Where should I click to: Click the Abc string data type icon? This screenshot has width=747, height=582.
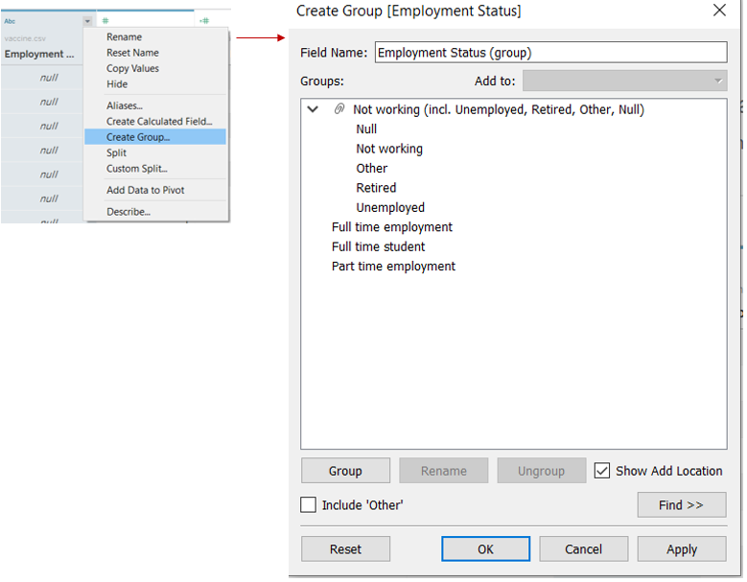pyautogui.click(x=10, y=20)
